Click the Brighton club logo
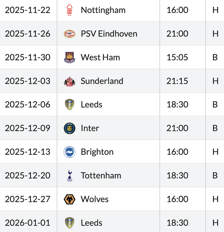 tap(69, 152)
